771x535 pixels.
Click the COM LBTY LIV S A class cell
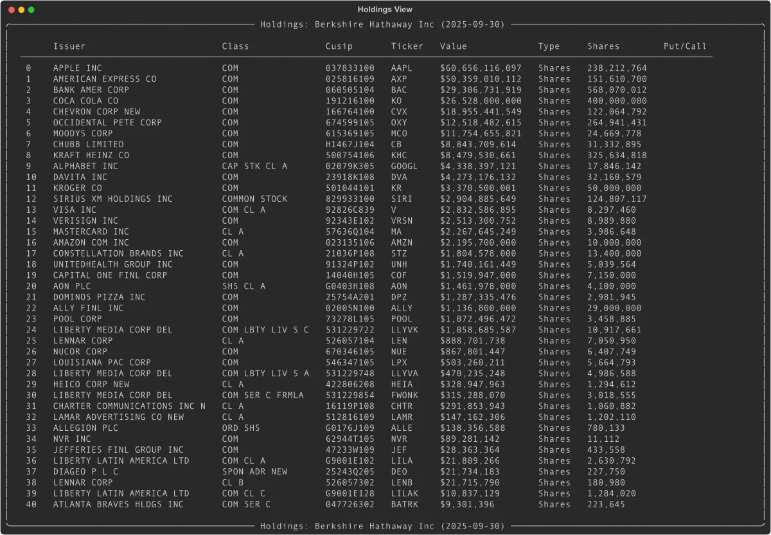[x=265, y=374]
